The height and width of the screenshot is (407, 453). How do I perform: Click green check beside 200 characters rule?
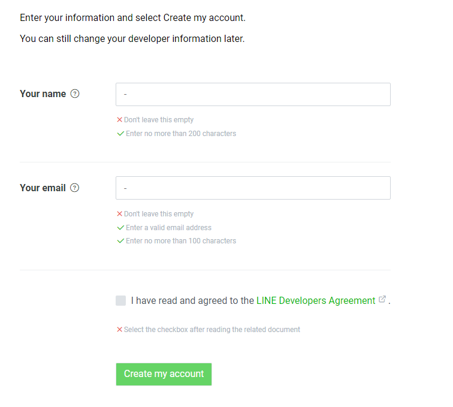[x=120, y=134]
